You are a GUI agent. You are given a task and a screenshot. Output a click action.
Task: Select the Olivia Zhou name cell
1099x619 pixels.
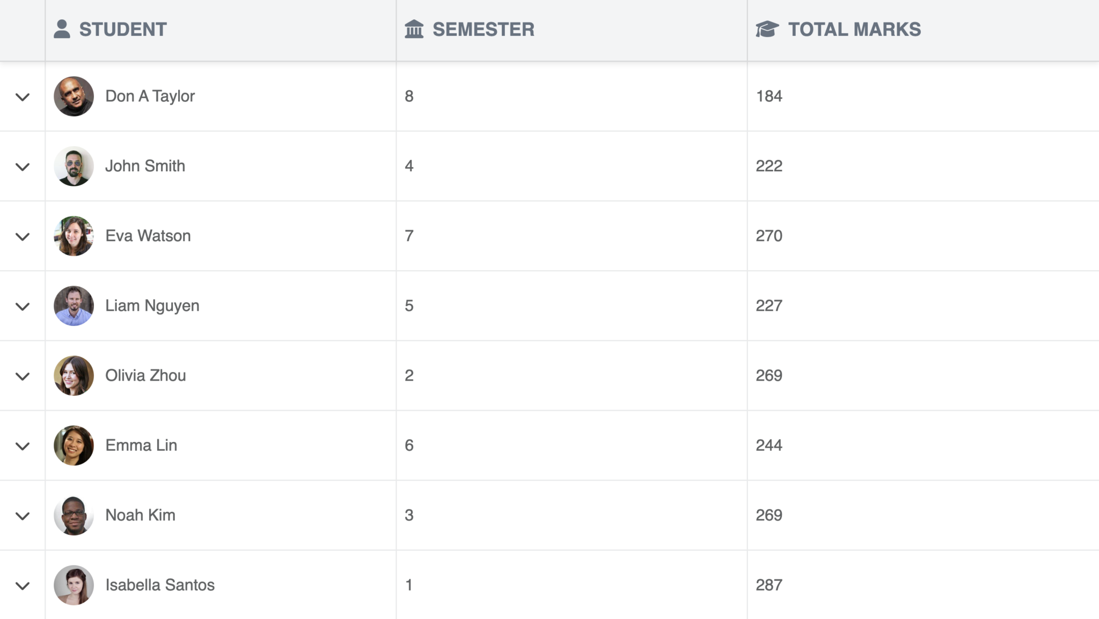pyautogui.click(x=221, y=375)
